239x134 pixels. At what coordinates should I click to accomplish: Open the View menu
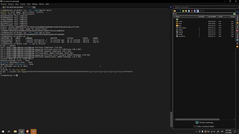17,4
